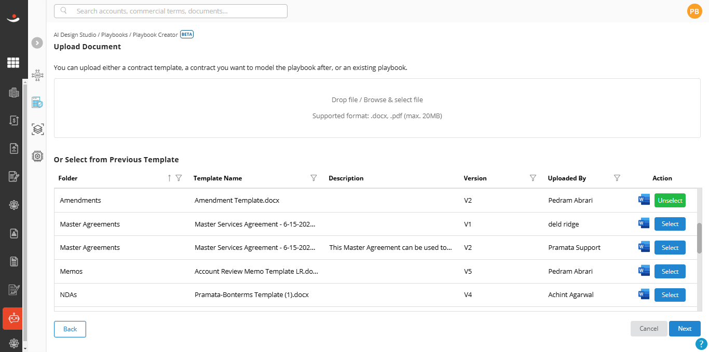Click the Master Agreement description text
The image size is (709, 352).
pyautogui.click(x=391, y=247)
